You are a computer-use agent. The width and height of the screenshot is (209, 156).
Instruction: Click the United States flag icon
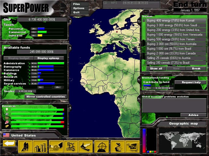pos(6,135)
